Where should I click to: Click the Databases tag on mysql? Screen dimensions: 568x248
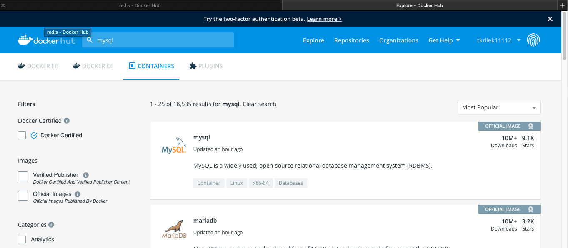tap(291, 183)
